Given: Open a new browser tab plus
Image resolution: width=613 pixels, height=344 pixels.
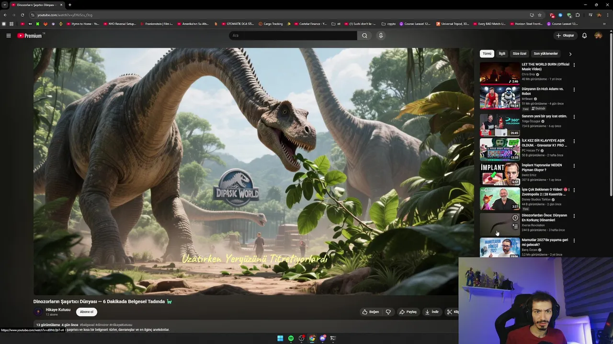Looking at the screenshot, I should pos(70,5).
